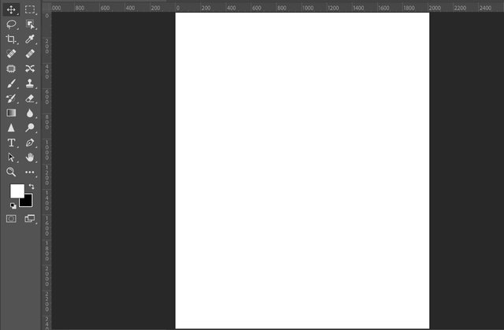Image resolution: width=504 pixels, height=330 pixels.
Task: Open the white foreground color picker
Action: pyautogui.click(x=16, y=191)
